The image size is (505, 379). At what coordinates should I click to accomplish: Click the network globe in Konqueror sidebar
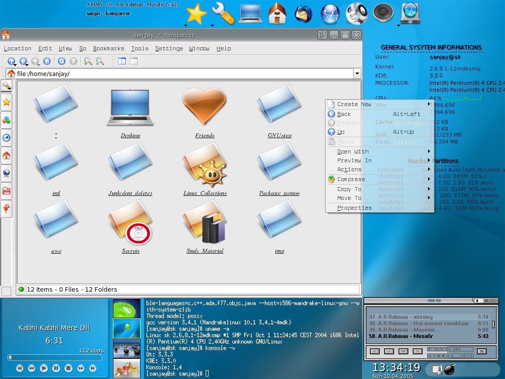pos(6,173)
